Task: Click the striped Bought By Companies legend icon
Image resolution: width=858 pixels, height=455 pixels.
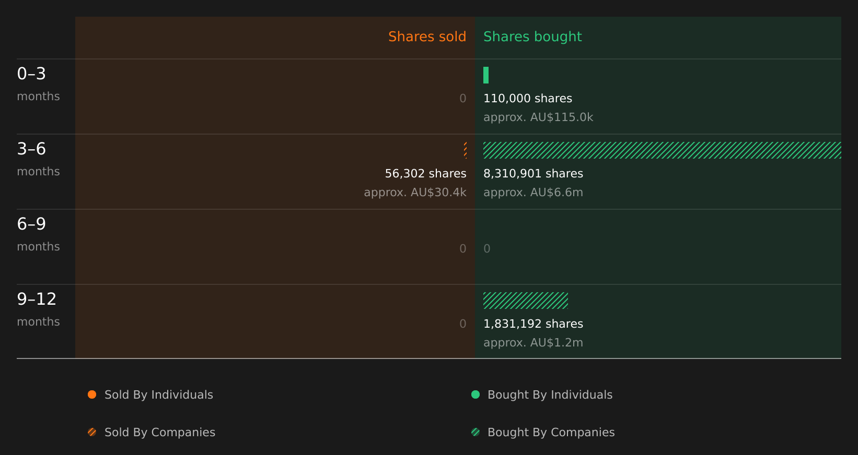Action: 476,432
